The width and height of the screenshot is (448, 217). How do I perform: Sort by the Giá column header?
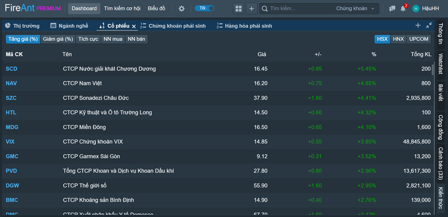pyautogui.click(x=262, y=54)
